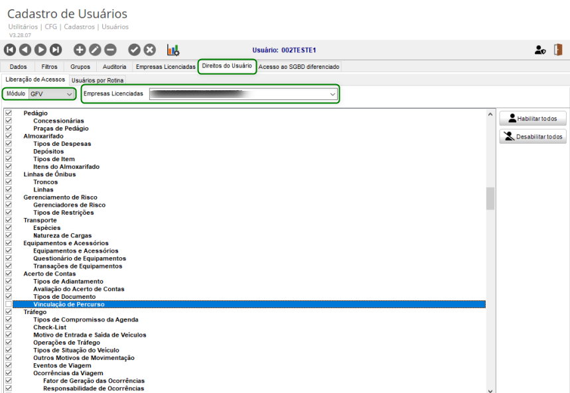Viewport: 570px width, 393px height.
Task: Add a new user record
Action: 80,50
